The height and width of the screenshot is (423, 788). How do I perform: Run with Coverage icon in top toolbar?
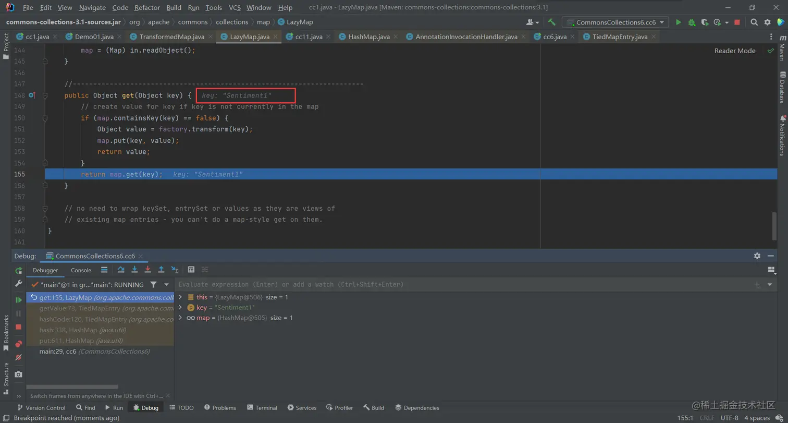tap(705, 22)
